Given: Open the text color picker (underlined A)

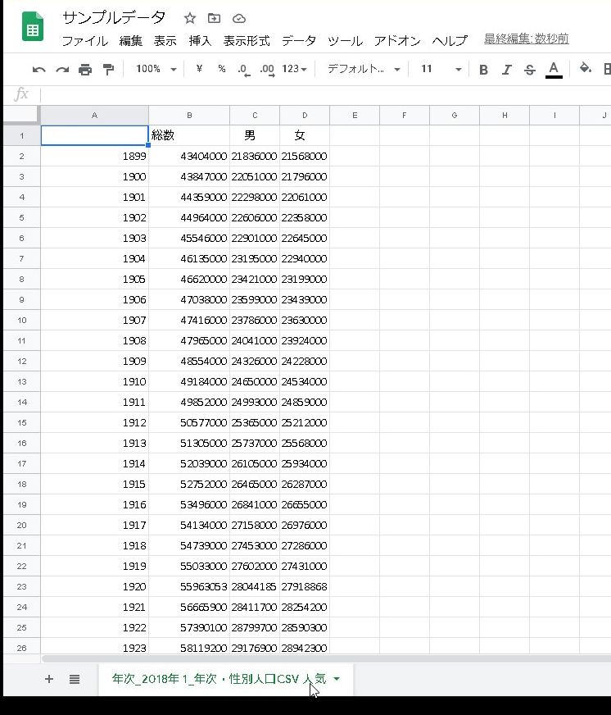Looking at the screenshot, I should coord(554,70).
